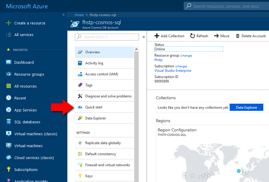Select the Online status value
Image resolution: width=269 pixels, height=182 pixels.
pyautogui.click(x=160, y=49)
